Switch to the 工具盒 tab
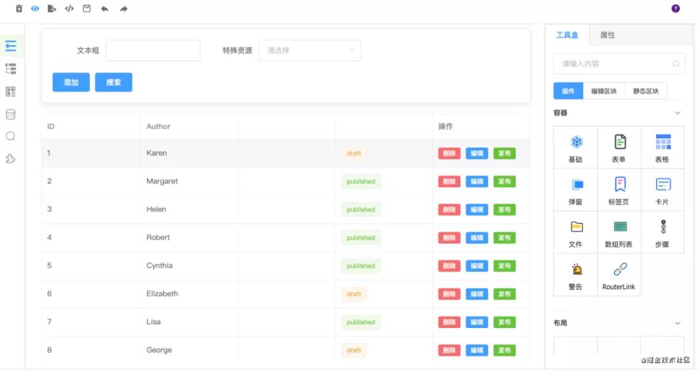Viewport: 698px width, 370px height. click(567, 35)
